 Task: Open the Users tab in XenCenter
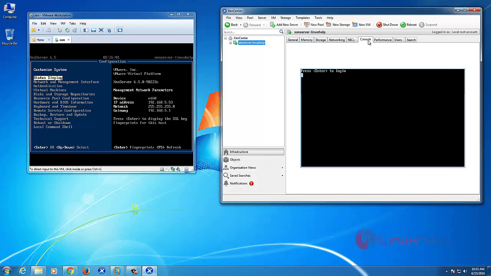[x=398, y=40]
